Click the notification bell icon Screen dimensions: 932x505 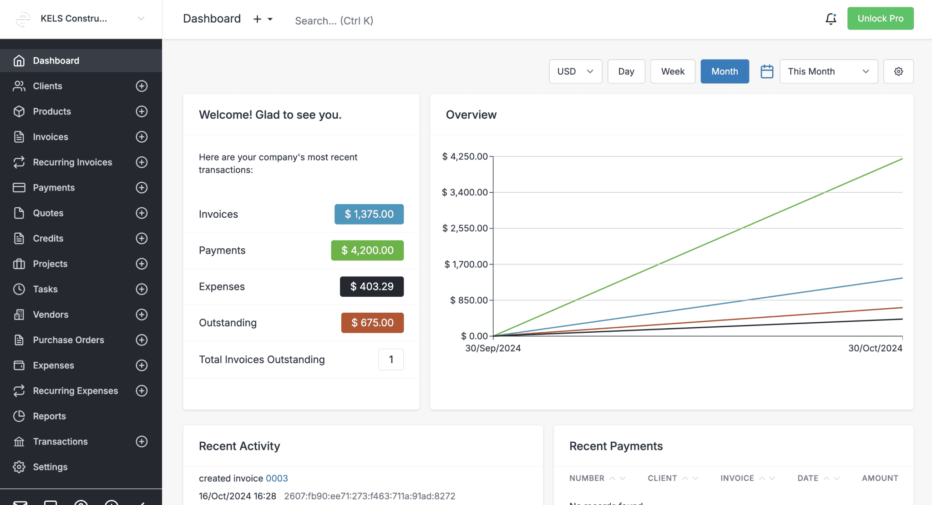(831, 19)
